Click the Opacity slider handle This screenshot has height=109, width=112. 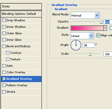pyautogui.click(x=101, y=22)
